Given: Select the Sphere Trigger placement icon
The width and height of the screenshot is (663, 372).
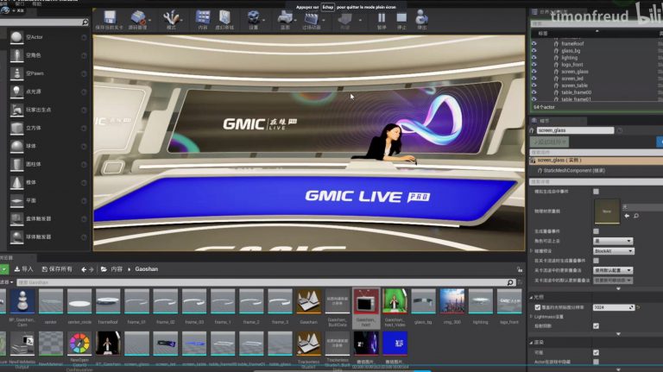Looking at the screenshot, I should point(17,237).
